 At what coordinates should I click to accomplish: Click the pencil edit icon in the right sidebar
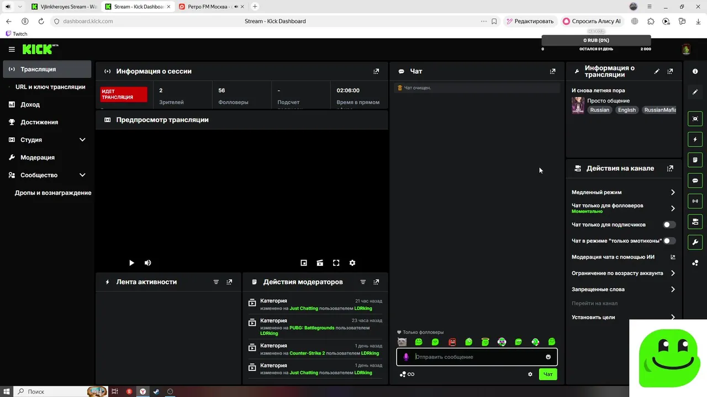pyautogui.click(x=695, y=92)
